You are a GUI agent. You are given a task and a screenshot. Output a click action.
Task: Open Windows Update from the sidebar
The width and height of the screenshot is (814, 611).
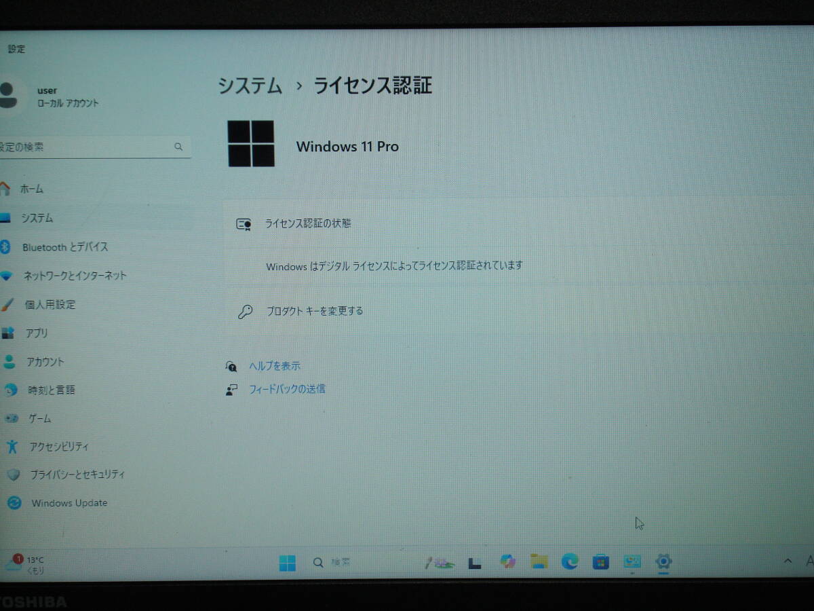[x=69, y=503]
